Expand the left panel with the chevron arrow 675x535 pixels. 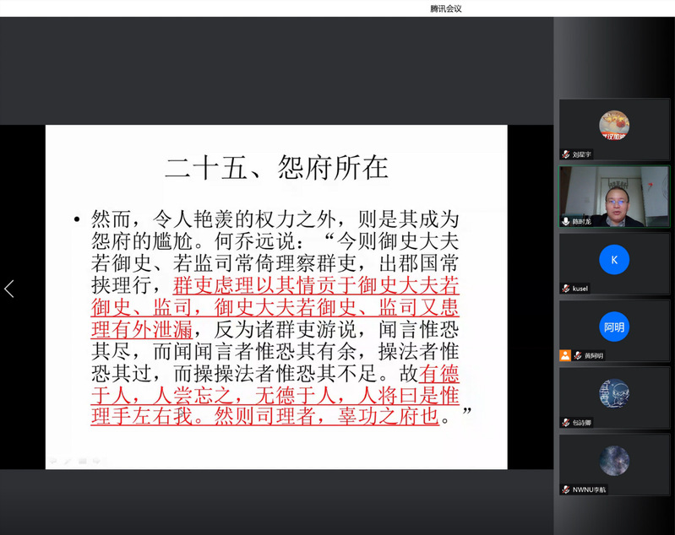[9, 289]
